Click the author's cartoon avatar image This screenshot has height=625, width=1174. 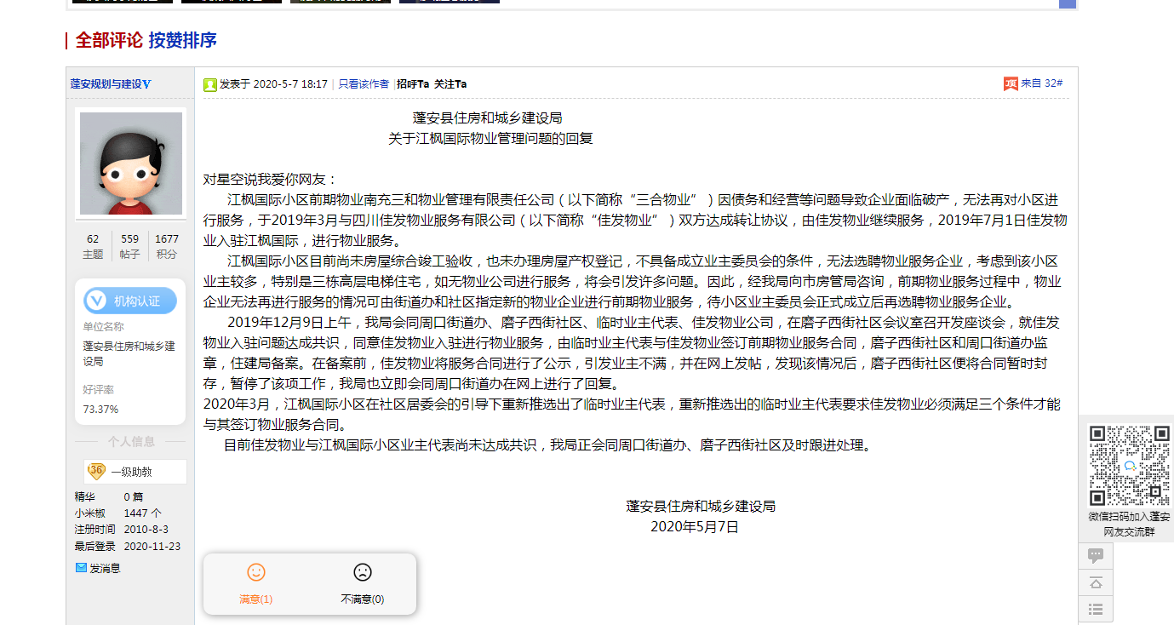pos(131,163)
